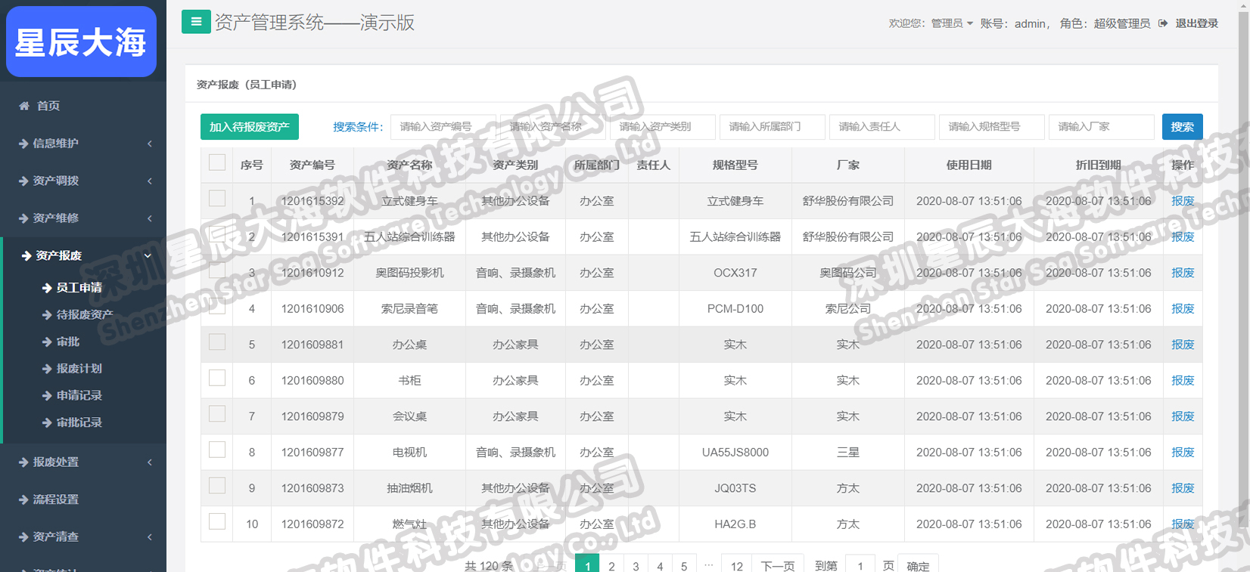Screen dimensions: 1250x572
Task: Open the 待报废资产 submenu item
Action: [83, 314]
